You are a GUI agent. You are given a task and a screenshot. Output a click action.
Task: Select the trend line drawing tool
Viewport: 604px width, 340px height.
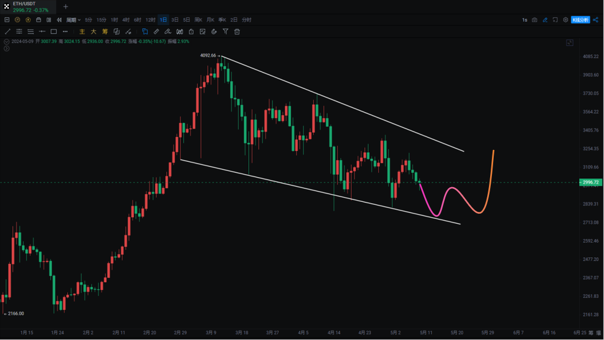[7, 32]
